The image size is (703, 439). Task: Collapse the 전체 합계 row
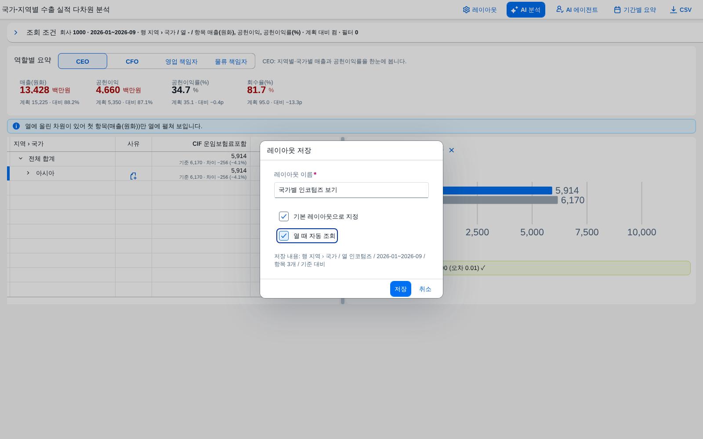[x=20, y=158]
